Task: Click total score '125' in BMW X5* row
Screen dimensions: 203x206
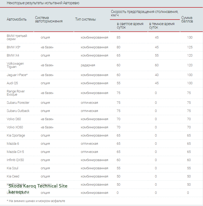Action: 190,47
